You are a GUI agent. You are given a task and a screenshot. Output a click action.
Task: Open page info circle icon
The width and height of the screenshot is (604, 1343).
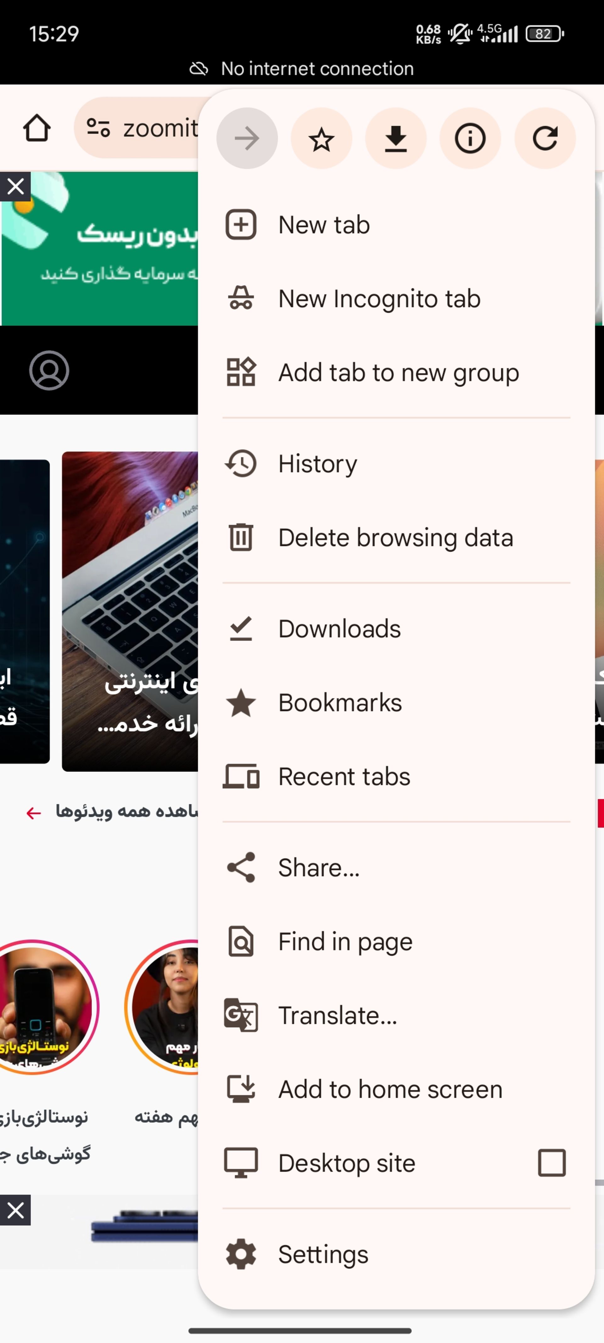[x=470, y=139]
